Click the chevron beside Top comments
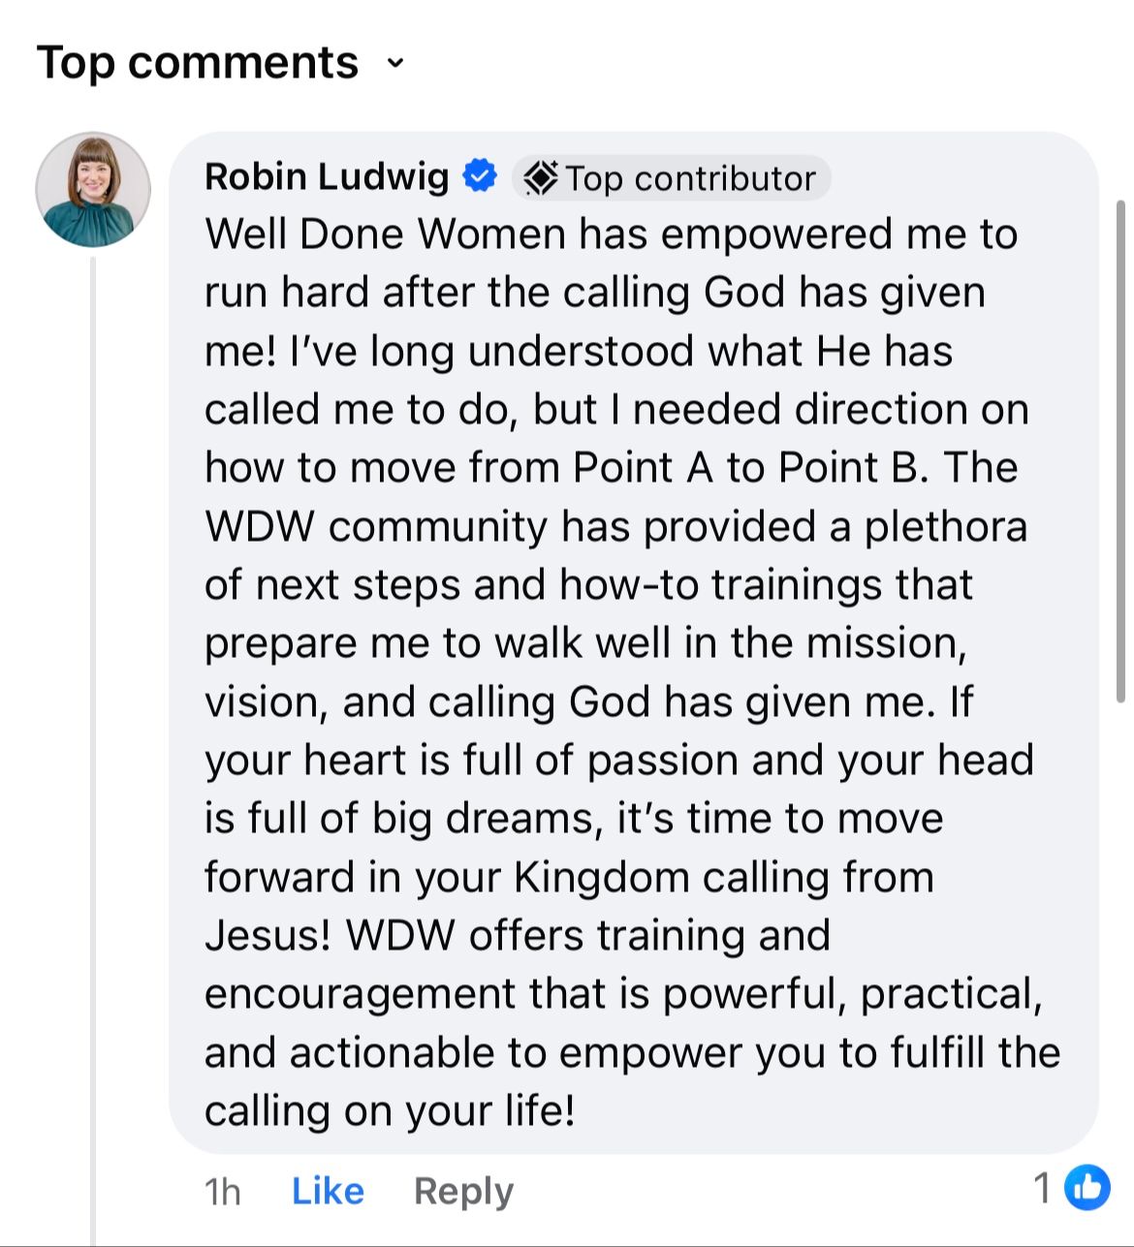 pyautogui.click(x=394, y=64)
